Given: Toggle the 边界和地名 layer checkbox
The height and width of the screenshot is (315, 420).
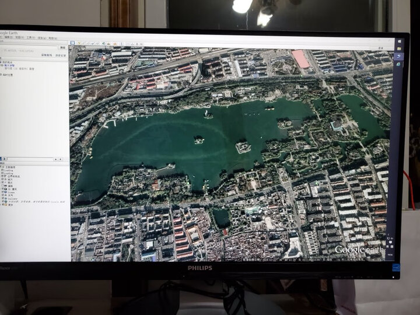Looking at the screenshot, I should 2,176.
